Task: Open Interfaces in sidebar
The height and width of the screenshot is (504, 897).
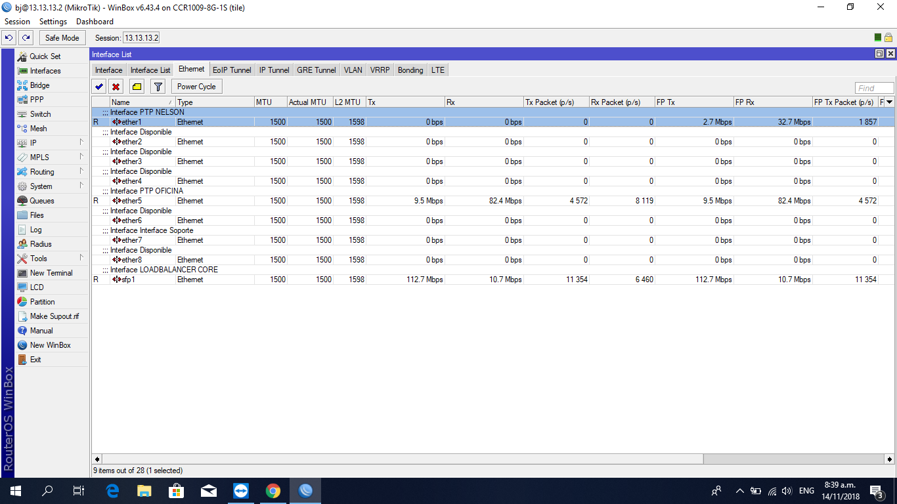Action: pyautogui.click(x=52, y=71)
